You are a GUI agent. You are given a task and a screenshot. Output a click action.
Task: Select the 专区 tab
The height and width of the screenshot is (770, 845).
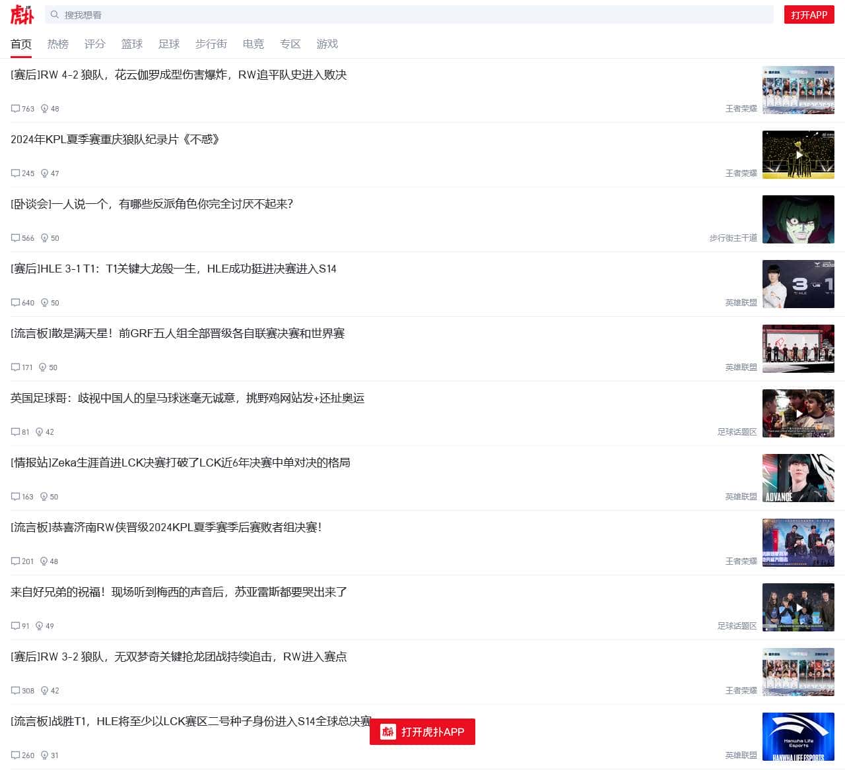click(x=290, y=44)
